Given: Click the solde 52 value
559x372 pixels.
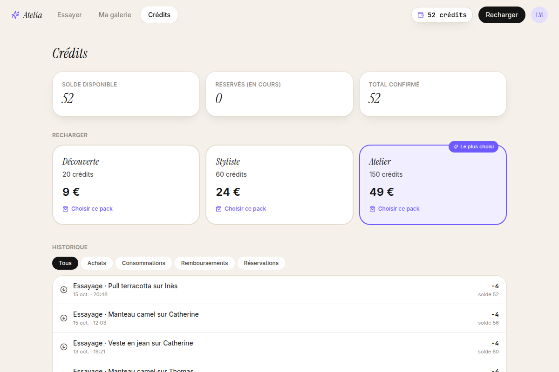Looking at the screenshot, I should tap(488, 294).
